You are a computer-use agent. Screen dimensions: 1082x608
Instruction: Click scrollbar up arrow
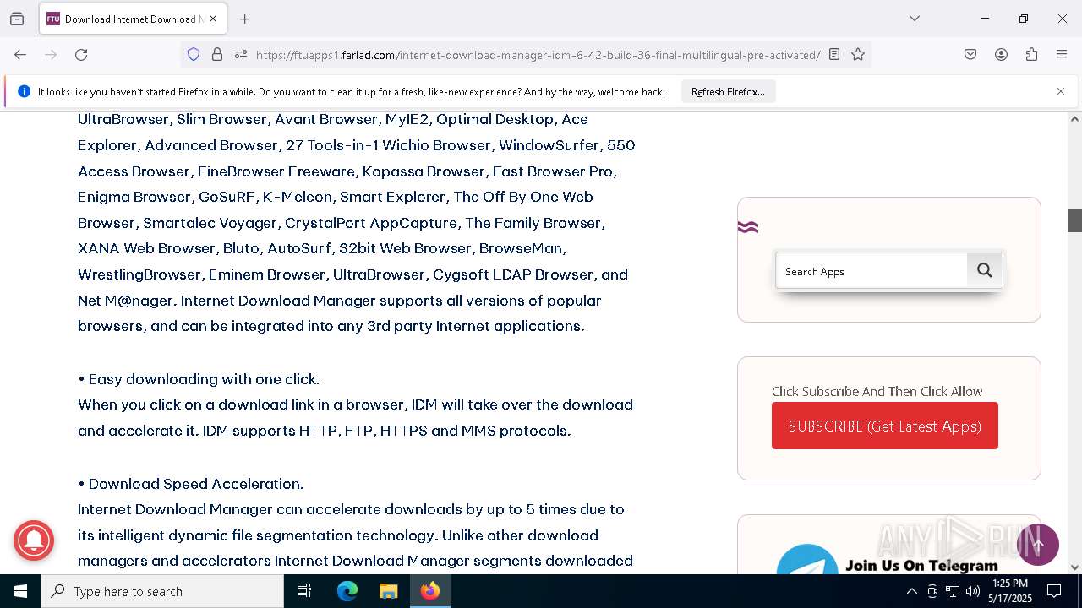[x=1074, y=119]
